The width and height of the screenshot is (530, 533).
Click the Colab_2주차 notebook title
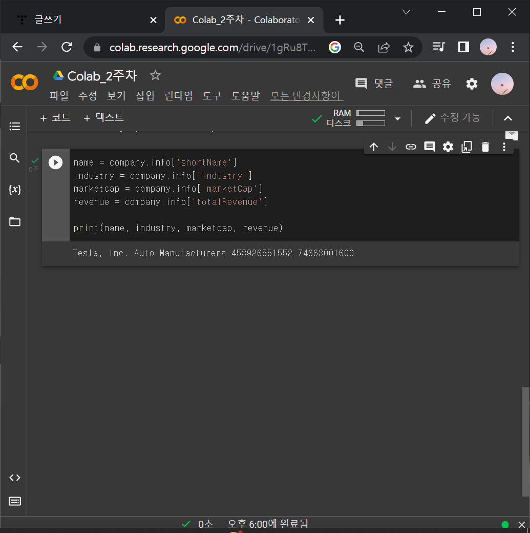(102, 76)
